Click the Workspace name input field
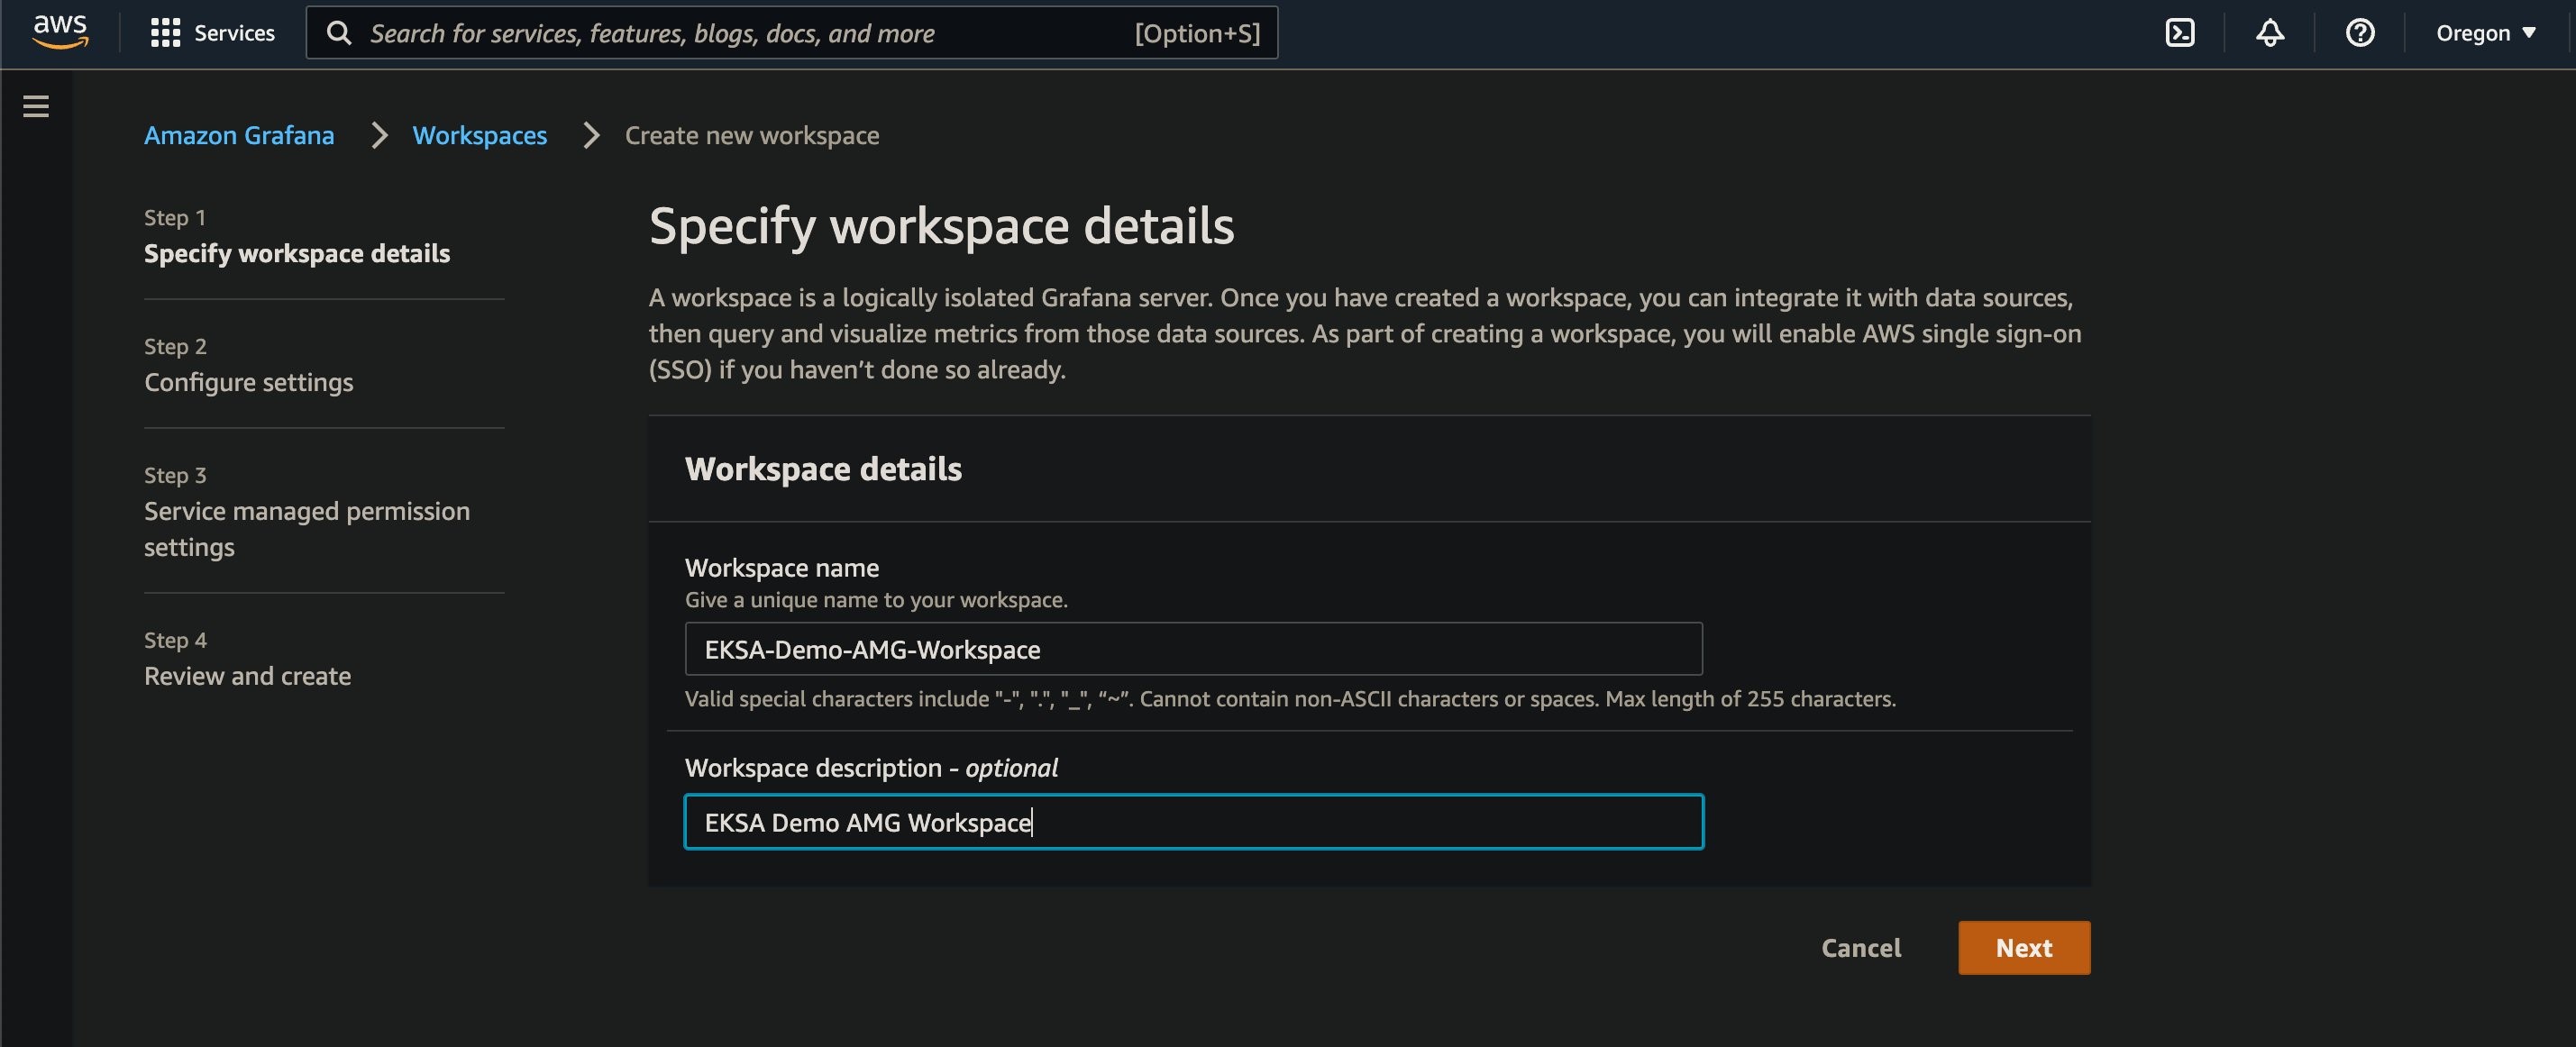Screen dimensions: 2576x1047 [1193, 649]
